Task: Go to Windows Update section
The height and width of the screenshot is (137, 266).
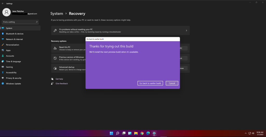Action: click(x=13, y=84)
